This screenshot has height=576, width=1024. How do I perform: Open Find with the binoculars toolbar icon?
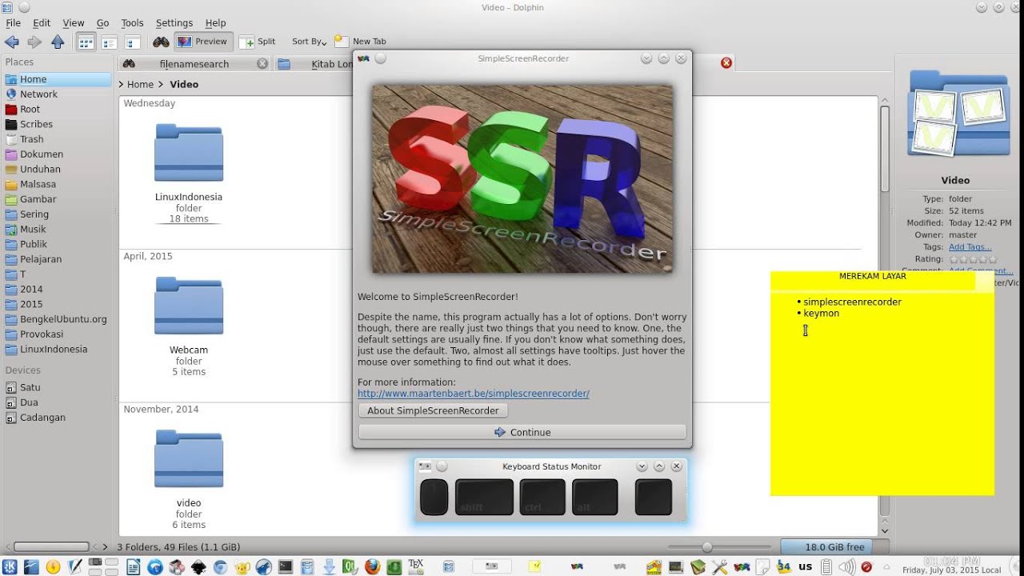pos(161,42)
